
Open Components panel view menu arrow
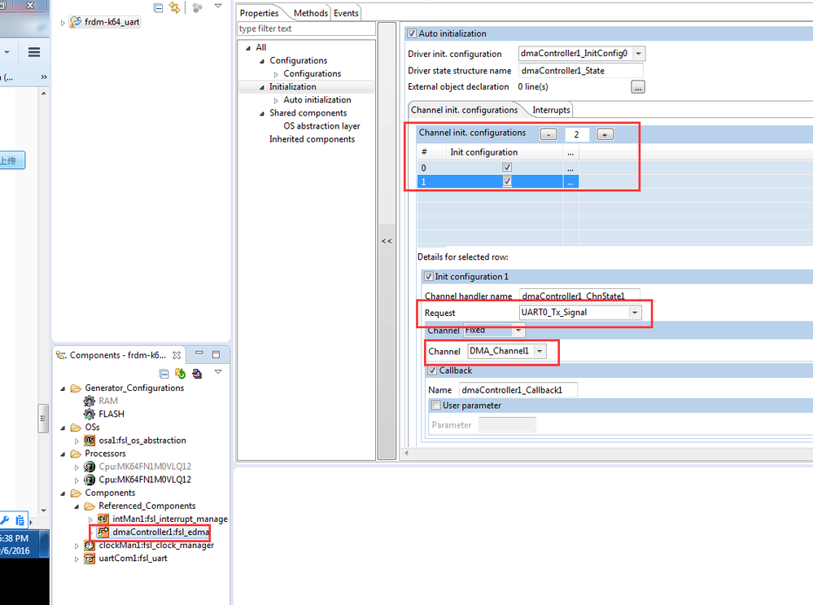(218, 372)
